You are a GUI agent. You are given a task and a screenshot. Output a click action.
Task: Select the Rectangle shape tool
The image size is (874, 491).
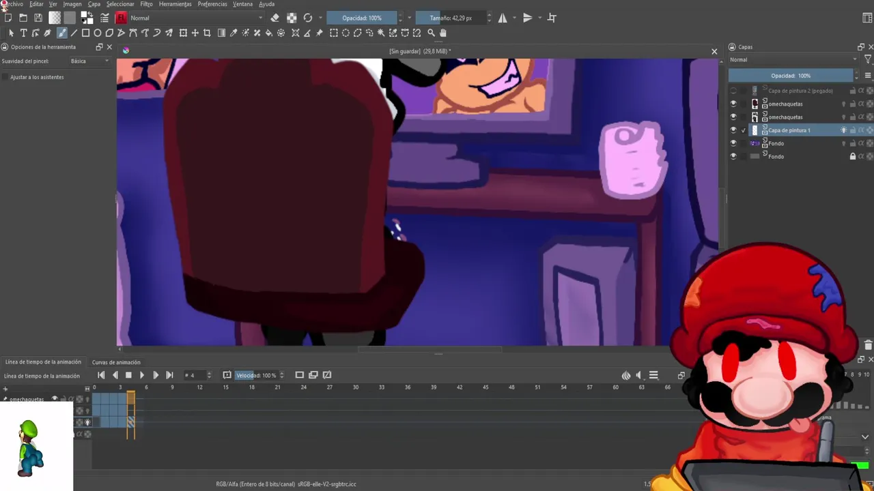coord(85,33)
